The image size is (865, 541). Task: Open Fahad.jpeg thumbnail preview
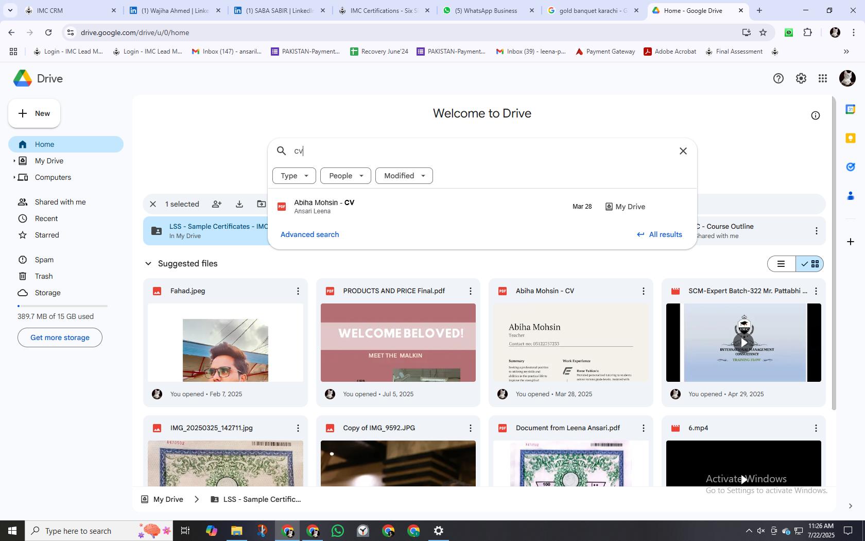click(226, 343)
